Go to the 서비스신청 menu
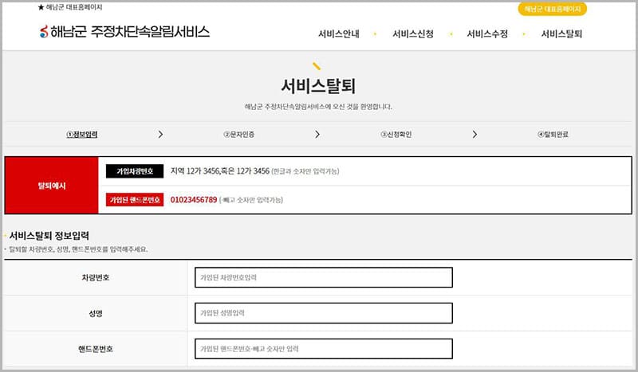Screen dimensions: 638x372 pos(413,34)
